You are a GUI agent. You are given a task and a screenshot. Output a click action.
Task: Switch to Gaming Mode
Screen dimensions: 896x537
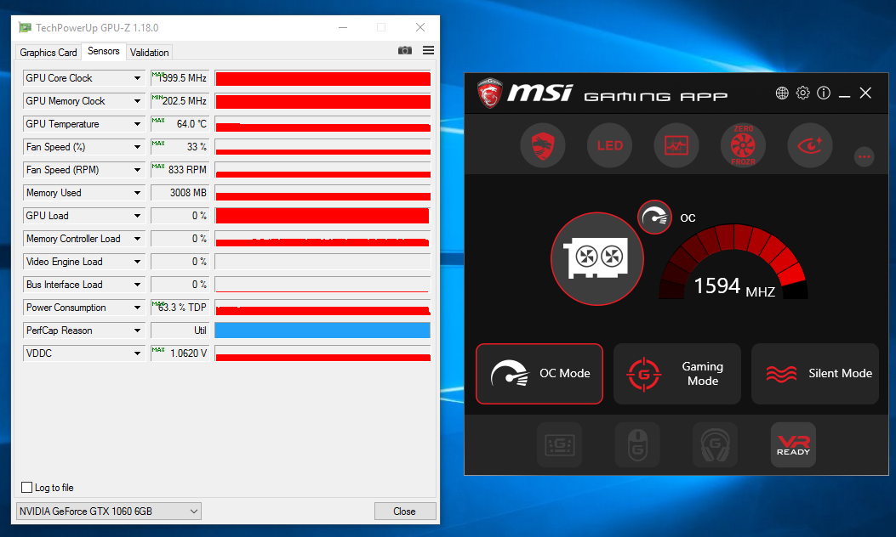click(677, 374)
